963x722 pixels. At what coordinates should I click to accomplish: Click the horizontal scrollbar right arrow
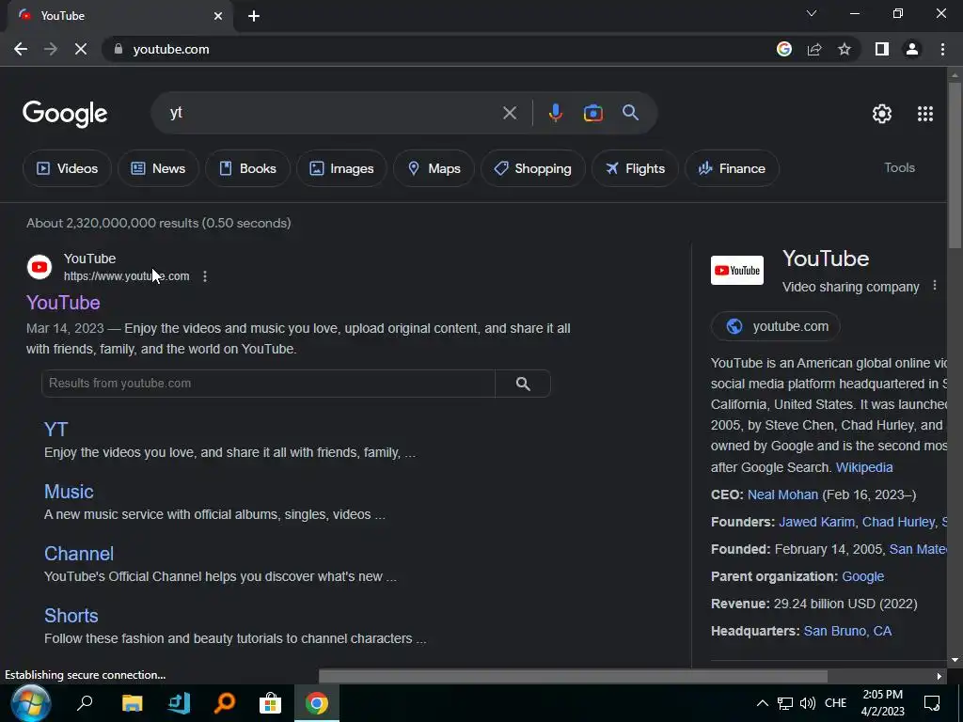939,677
